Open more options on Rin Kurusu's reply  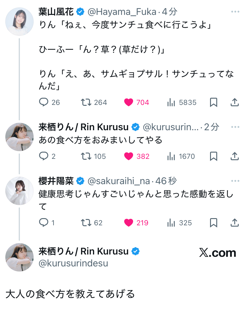(235, 127)
